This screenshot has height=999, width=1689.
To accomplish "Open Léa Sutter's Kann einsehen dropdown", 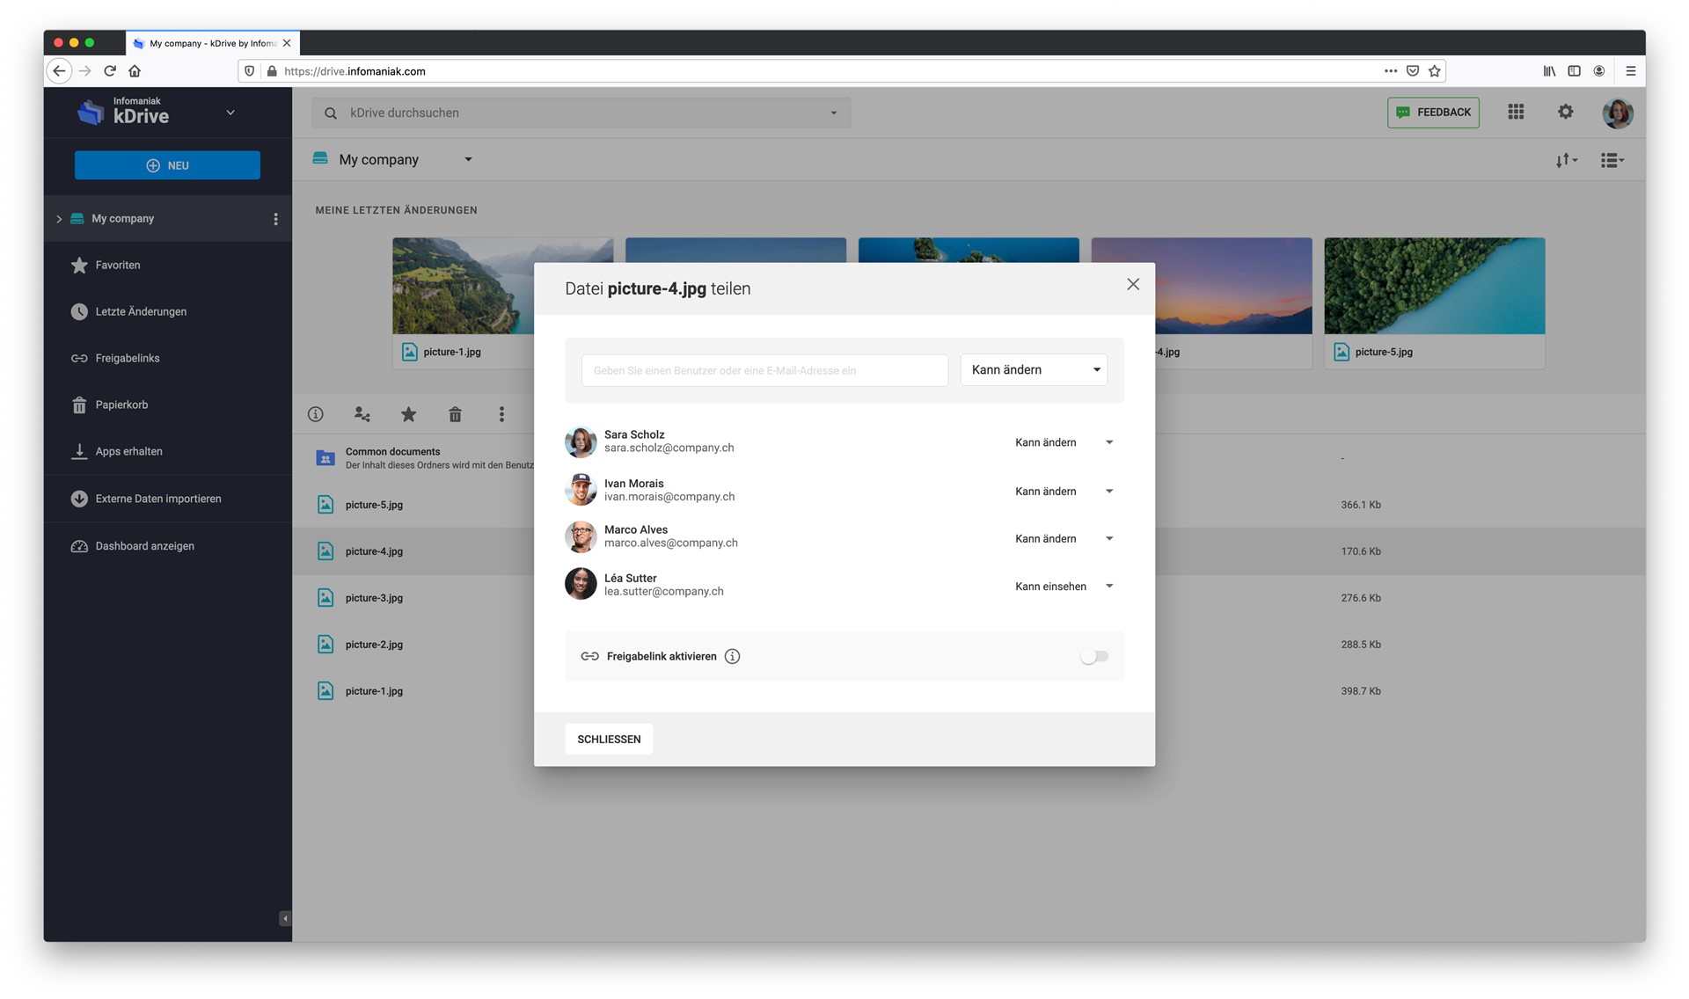I will (1064, 586).
